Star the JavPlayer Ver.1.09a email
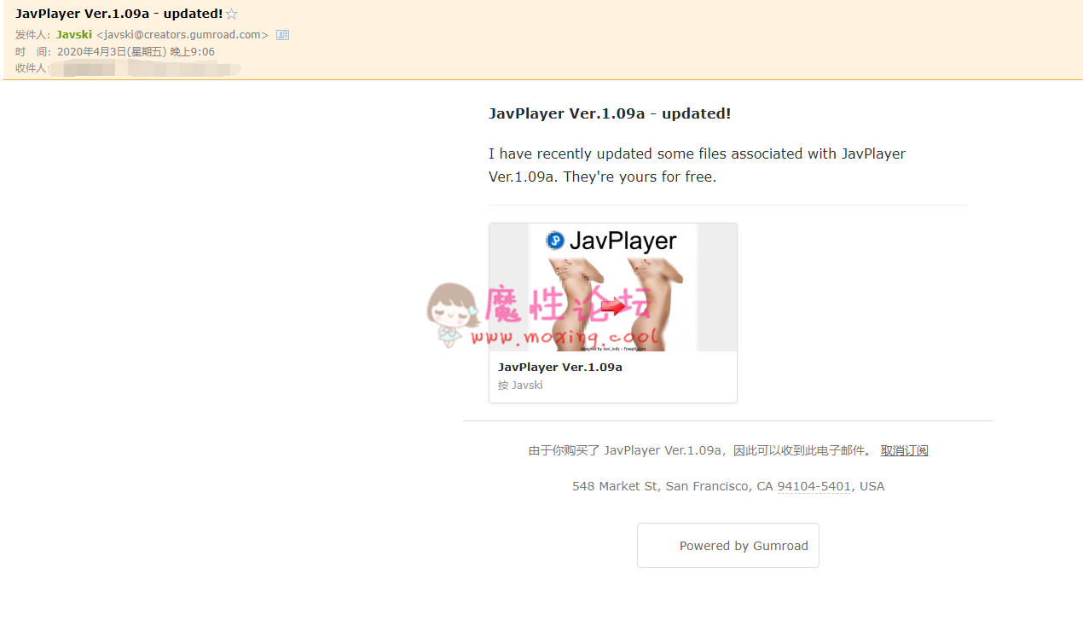Screen dimensions: 1083x626 pyautogui.click(x=231, y=14)
